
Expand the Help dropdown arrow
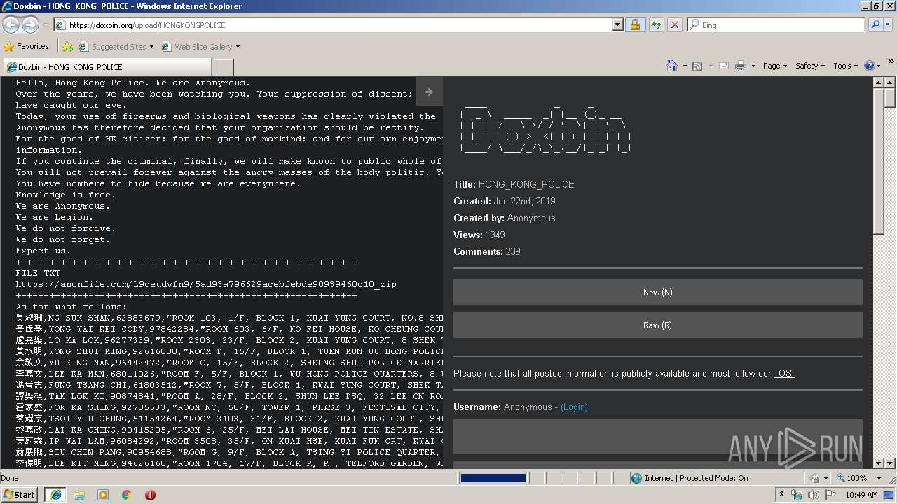(x=879, y=66)
